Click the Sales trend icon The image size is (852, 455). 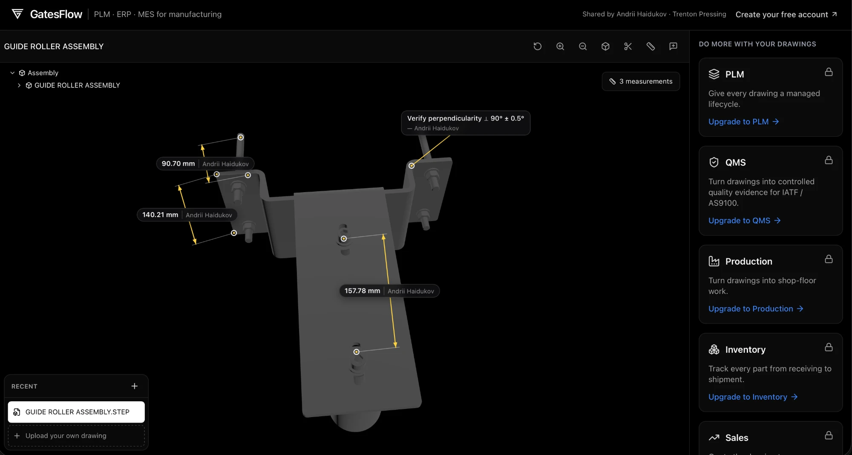pyautogui.click(x=714, y=438)
